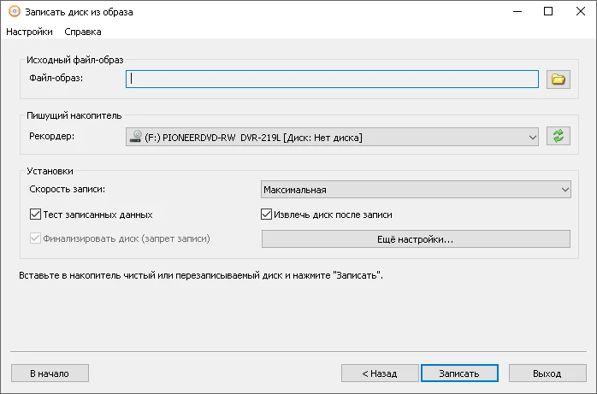
Task: Click the 'Ещё настройки...' button
Action: (415, 239)
